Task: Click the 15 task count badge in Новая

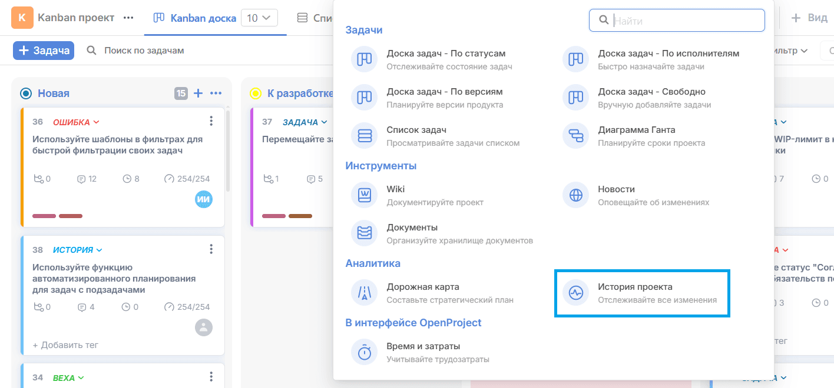Action: point(181,93)
